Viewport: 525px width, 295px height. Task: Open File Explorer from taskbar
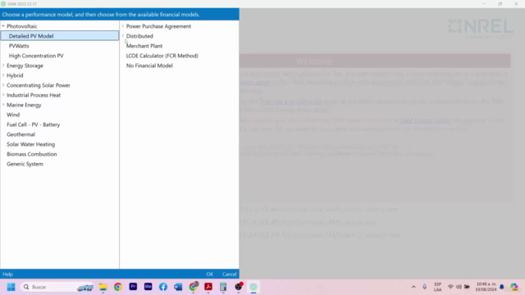pyautogui.click(x=103, y=287)
